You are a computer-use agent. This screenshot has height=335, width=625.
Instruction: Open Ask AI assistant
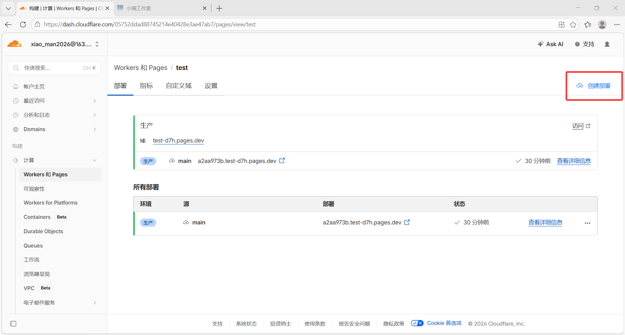click(550, 44)
